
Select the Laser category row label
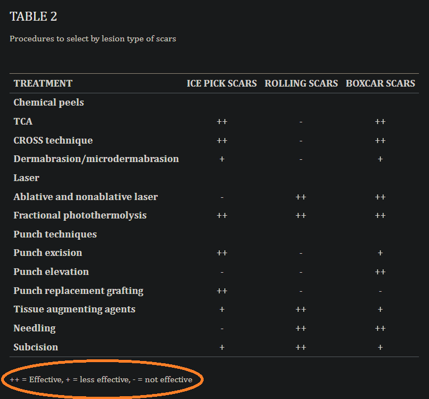[26, 178]
